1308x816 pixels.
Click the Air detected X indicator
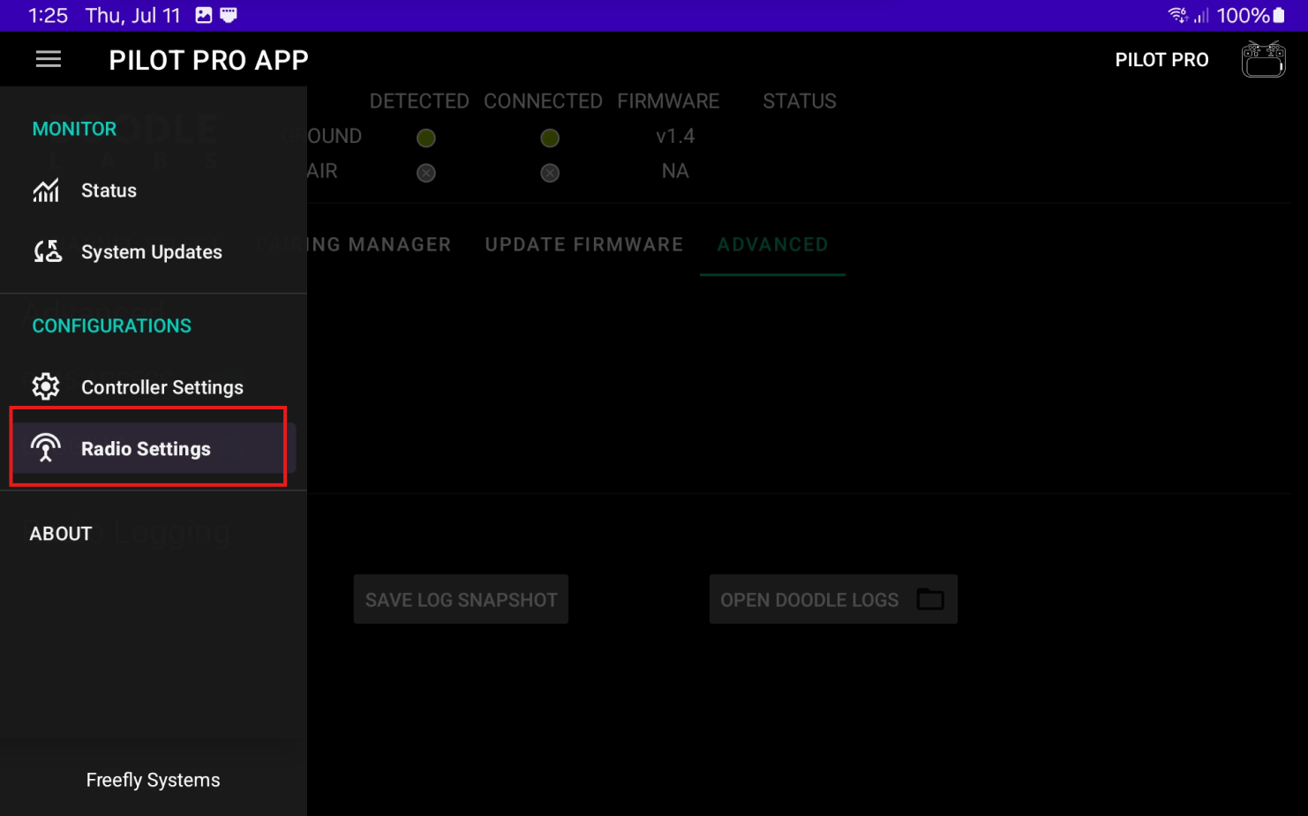pos(426,173)
